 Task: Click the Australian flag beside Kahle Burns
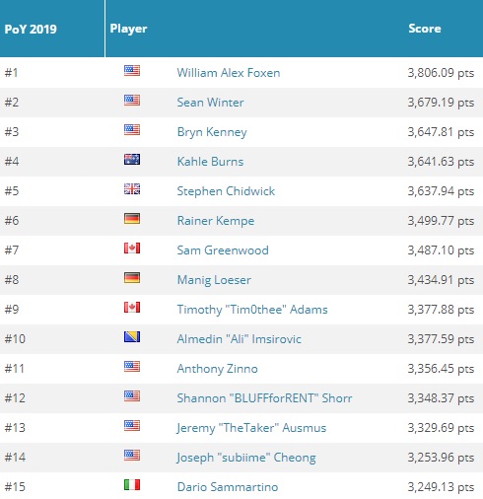click(x=132, y=159)
